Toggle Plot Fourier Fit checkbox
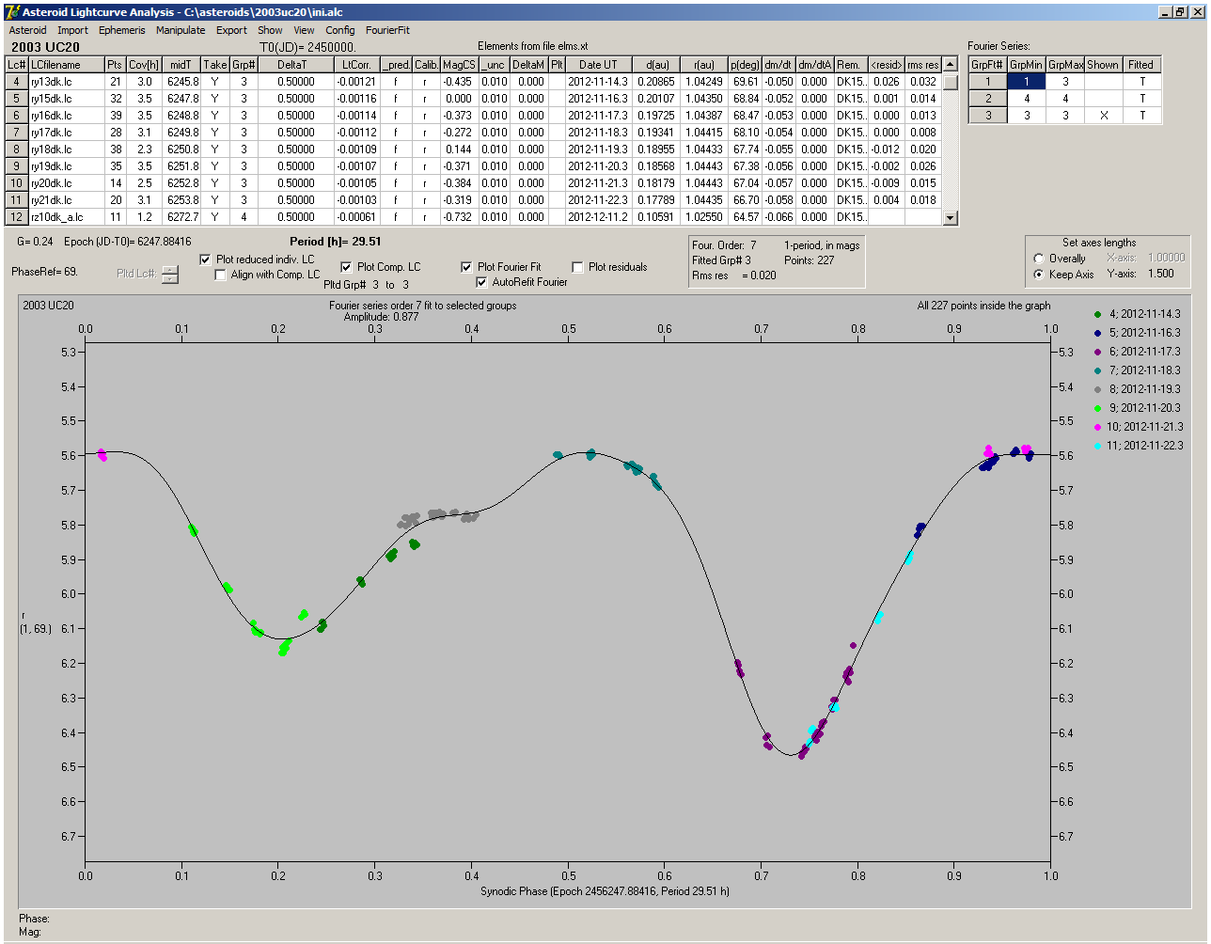The image size is (1211, 944). coord(466,267)
